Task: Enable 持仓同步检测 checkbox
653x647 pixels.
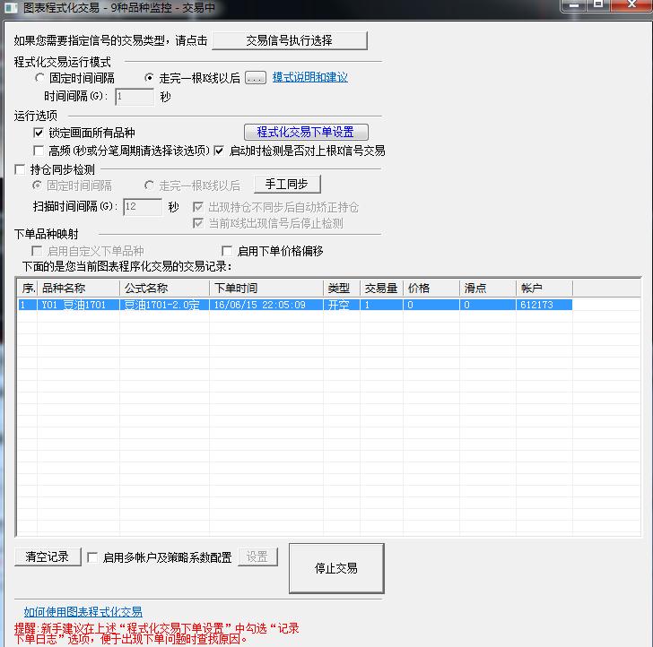Action: (22, 169)
